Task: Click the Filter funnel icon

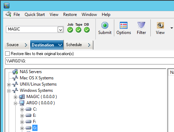Action: (141, 25)
